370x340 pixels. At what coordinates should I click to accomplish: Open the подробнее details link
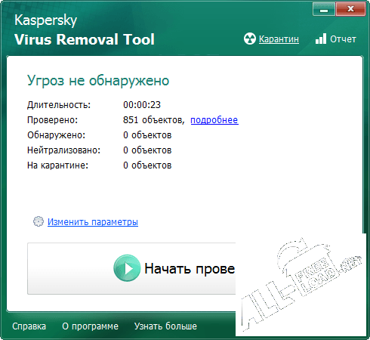coord(214,120)
